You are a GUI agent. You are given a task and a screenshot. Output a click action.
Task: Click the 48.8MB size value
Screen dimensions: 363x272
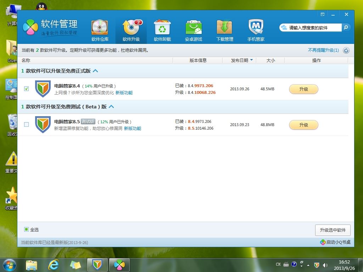[267, 125]
